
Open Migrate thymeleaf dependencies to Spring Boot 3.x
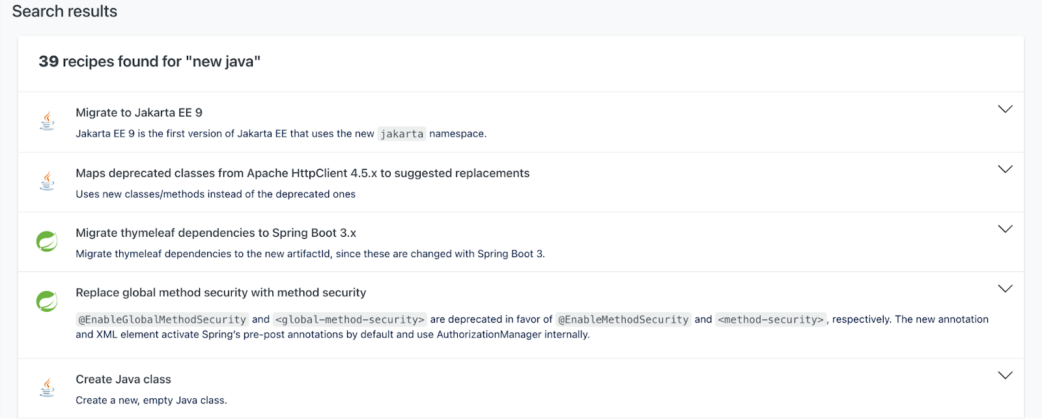(x=216, y=233)
